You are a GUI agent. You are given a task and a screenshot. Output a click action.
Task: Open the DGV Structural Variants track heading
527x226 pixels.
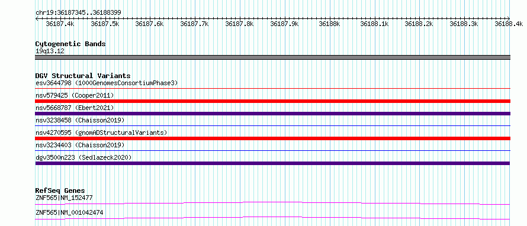83,76
